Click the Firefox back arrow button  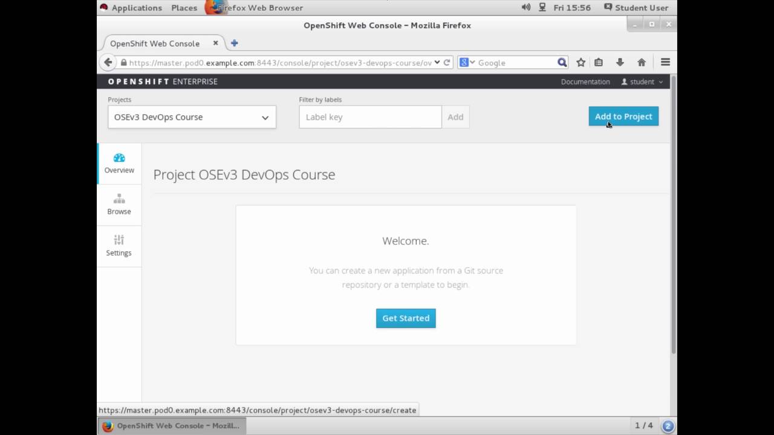click(x=108, y=62)
